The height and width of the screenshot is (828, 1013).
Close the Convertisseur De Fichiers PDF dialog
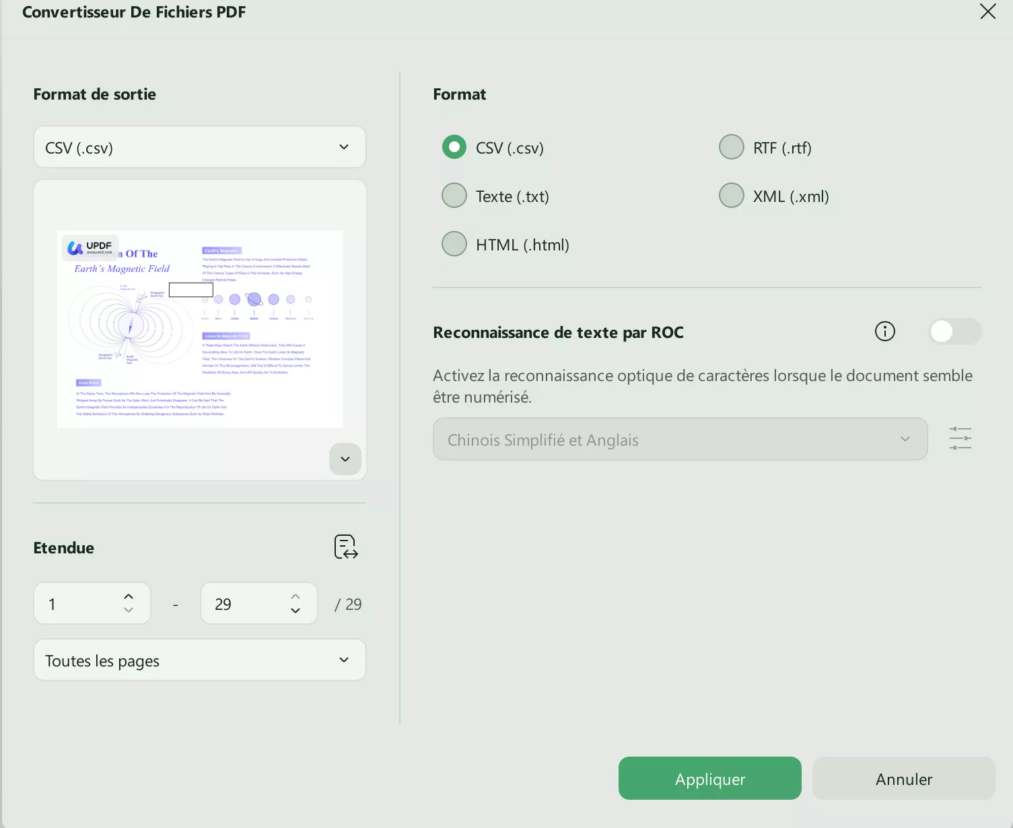coord(987,11)
